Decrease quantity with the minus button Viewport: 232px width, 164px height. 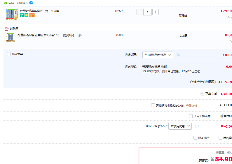click(139, 12)
